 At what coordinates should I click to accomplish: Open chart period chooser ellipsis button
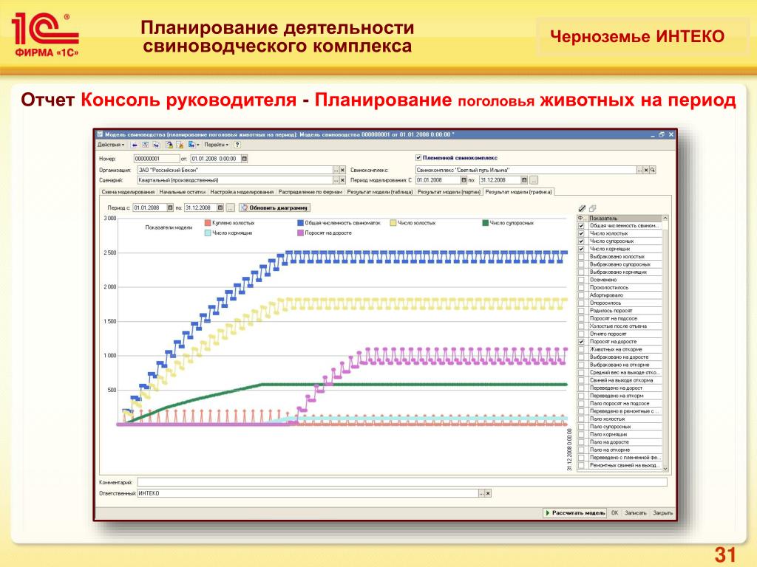(231, 207)
